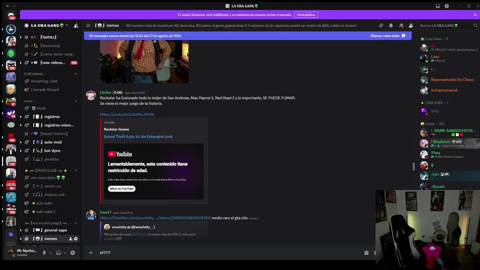Viewport: 480px width, 270px height.
Task: Open the server icon with 173 badge
Action: coord(11,161)
